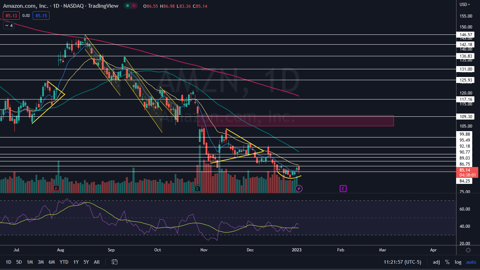The width and height of the screenshot is (480, 270).
Task: Select the 6M time range
Action: (x=52, y=262)
